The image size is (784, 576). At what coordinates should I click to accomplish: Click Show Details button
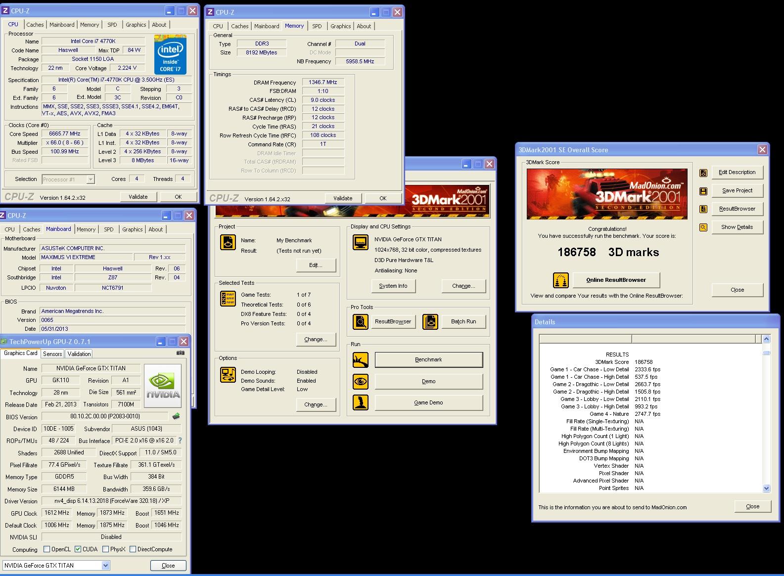click(x=738, y=227)
